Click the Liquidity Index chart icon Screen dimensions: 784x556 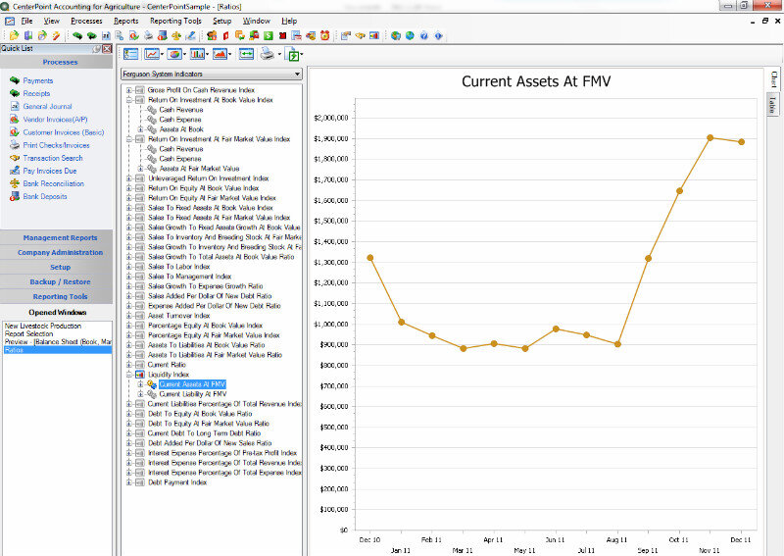[140, 375]
